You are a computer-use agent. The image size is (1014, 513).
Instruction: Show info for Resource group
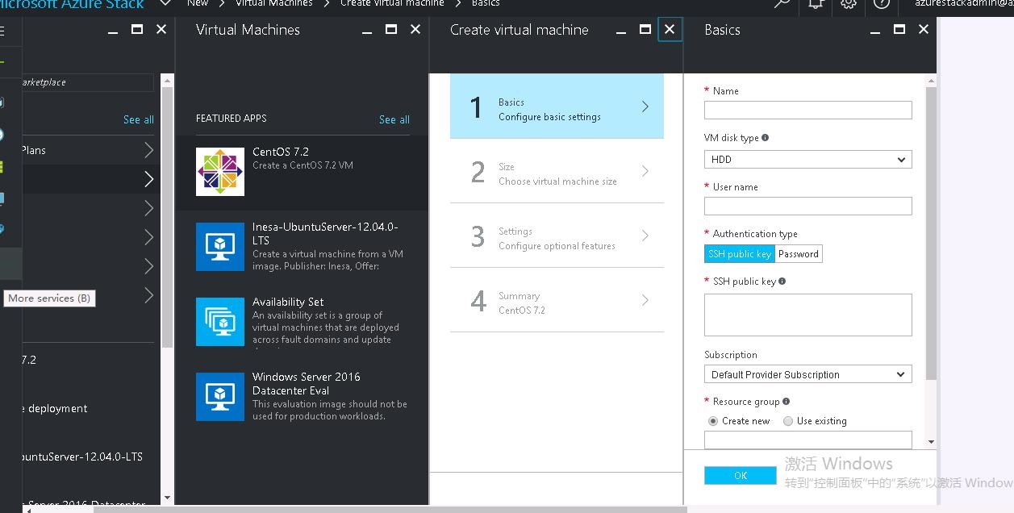[x=787, y=402]
